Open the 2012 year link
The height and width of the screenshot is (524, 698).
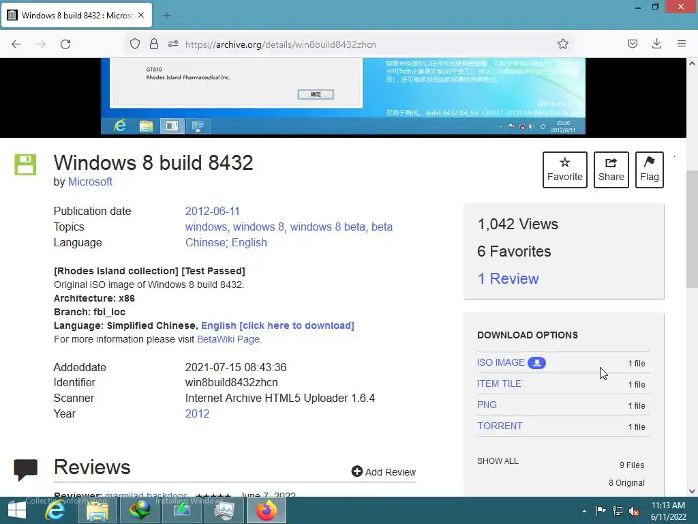click(x=197, y=414)
